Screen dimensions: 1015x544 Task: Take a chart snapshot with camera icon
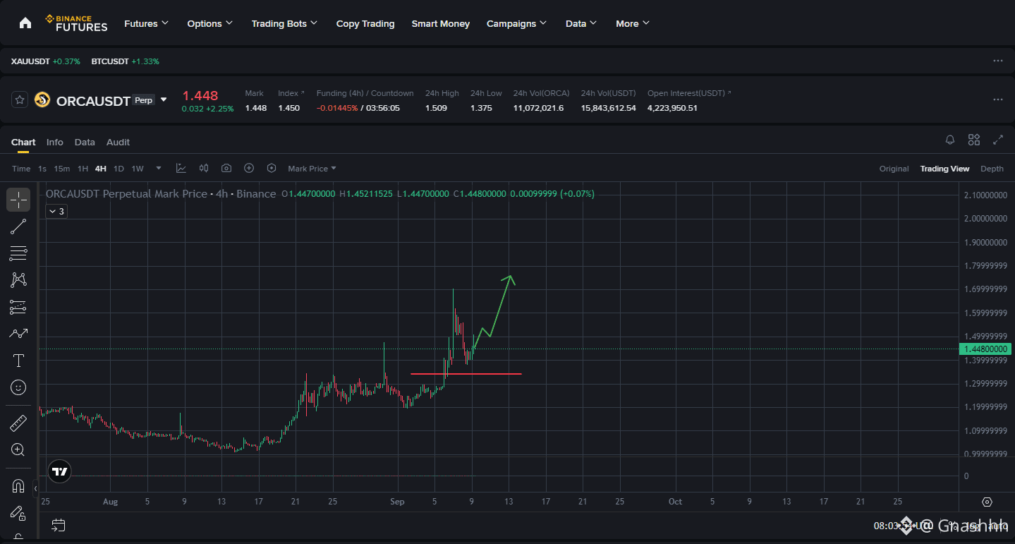pyautogui.click(x=226, y=168)
